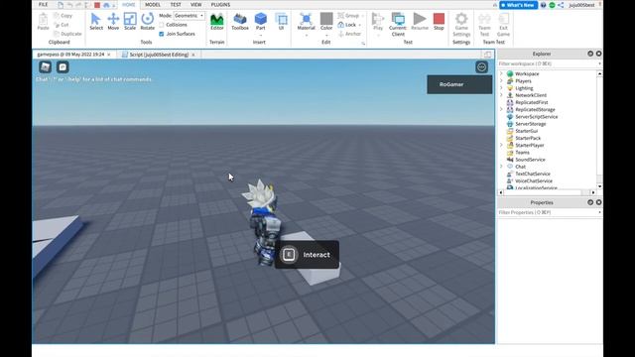
Task: Click the Group command
Action: (348, 16)
